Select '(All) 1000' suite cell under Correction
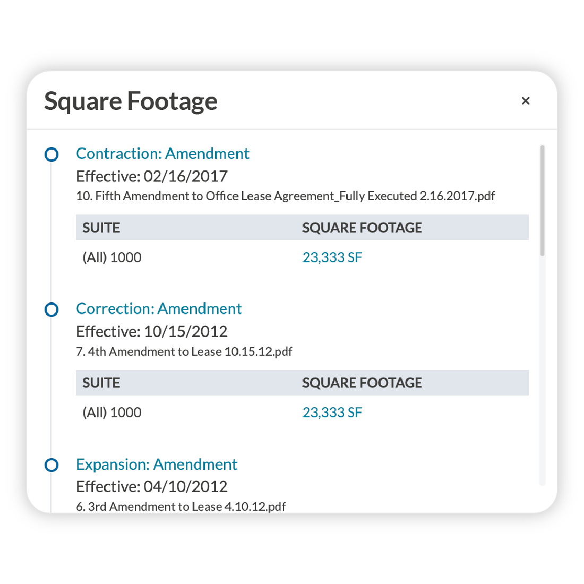 point(111,413)
